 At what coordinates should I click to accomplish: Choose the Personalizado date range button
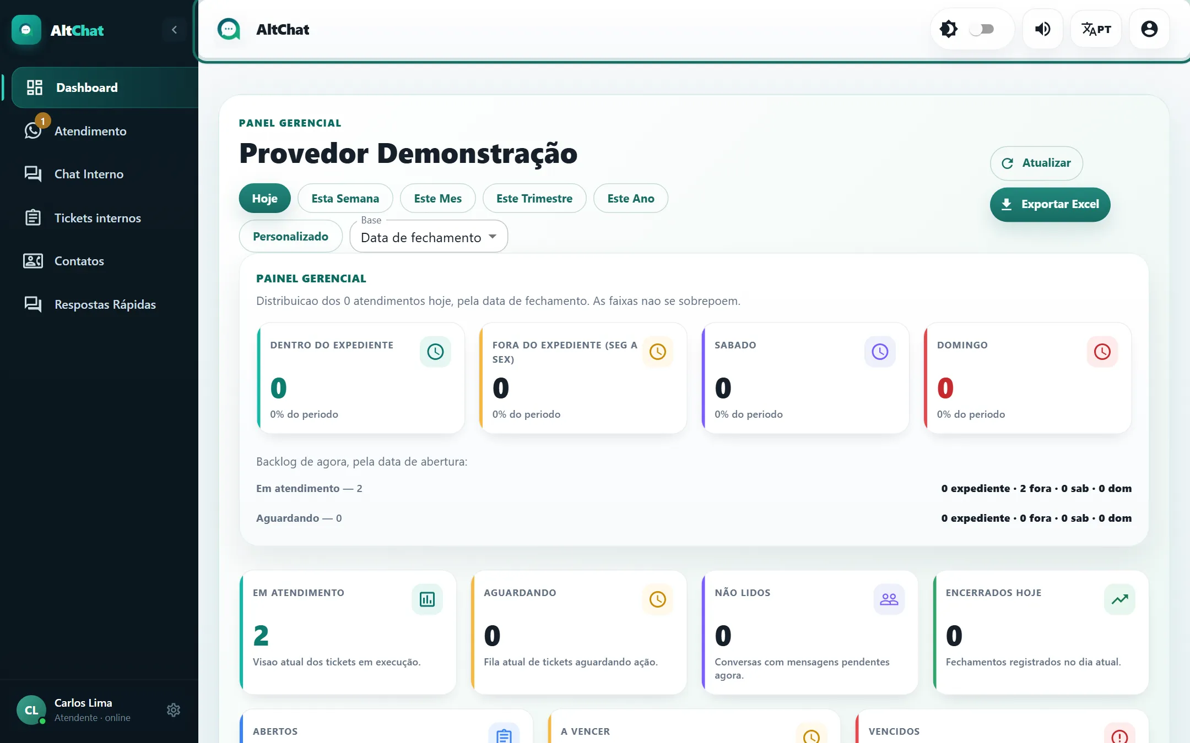(290, 236)
